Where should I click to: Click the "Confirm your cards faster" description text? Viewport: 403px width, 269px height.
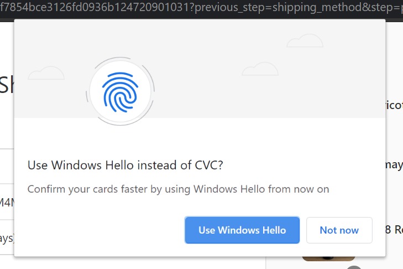click(x=178, y=189)
